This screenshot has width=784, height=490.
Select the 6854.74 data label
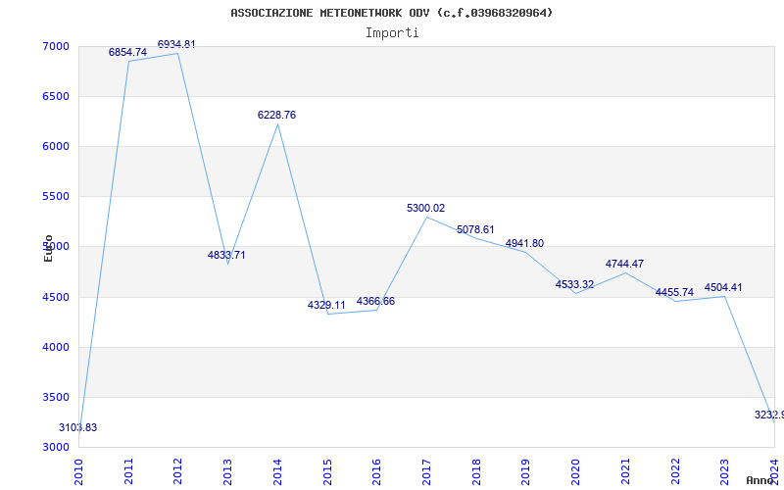[x=128, y=52]
